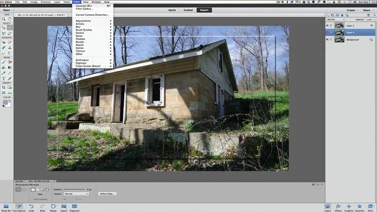The width and height of the screenshot is (377, 212).
Task: Show the Favorites panel
Action: pyautogui.click(x=359, y=207)
